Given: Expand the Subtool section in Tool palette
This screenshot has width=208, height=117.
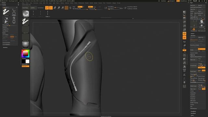Looking at the screenshot, I should tap(192, 33).
